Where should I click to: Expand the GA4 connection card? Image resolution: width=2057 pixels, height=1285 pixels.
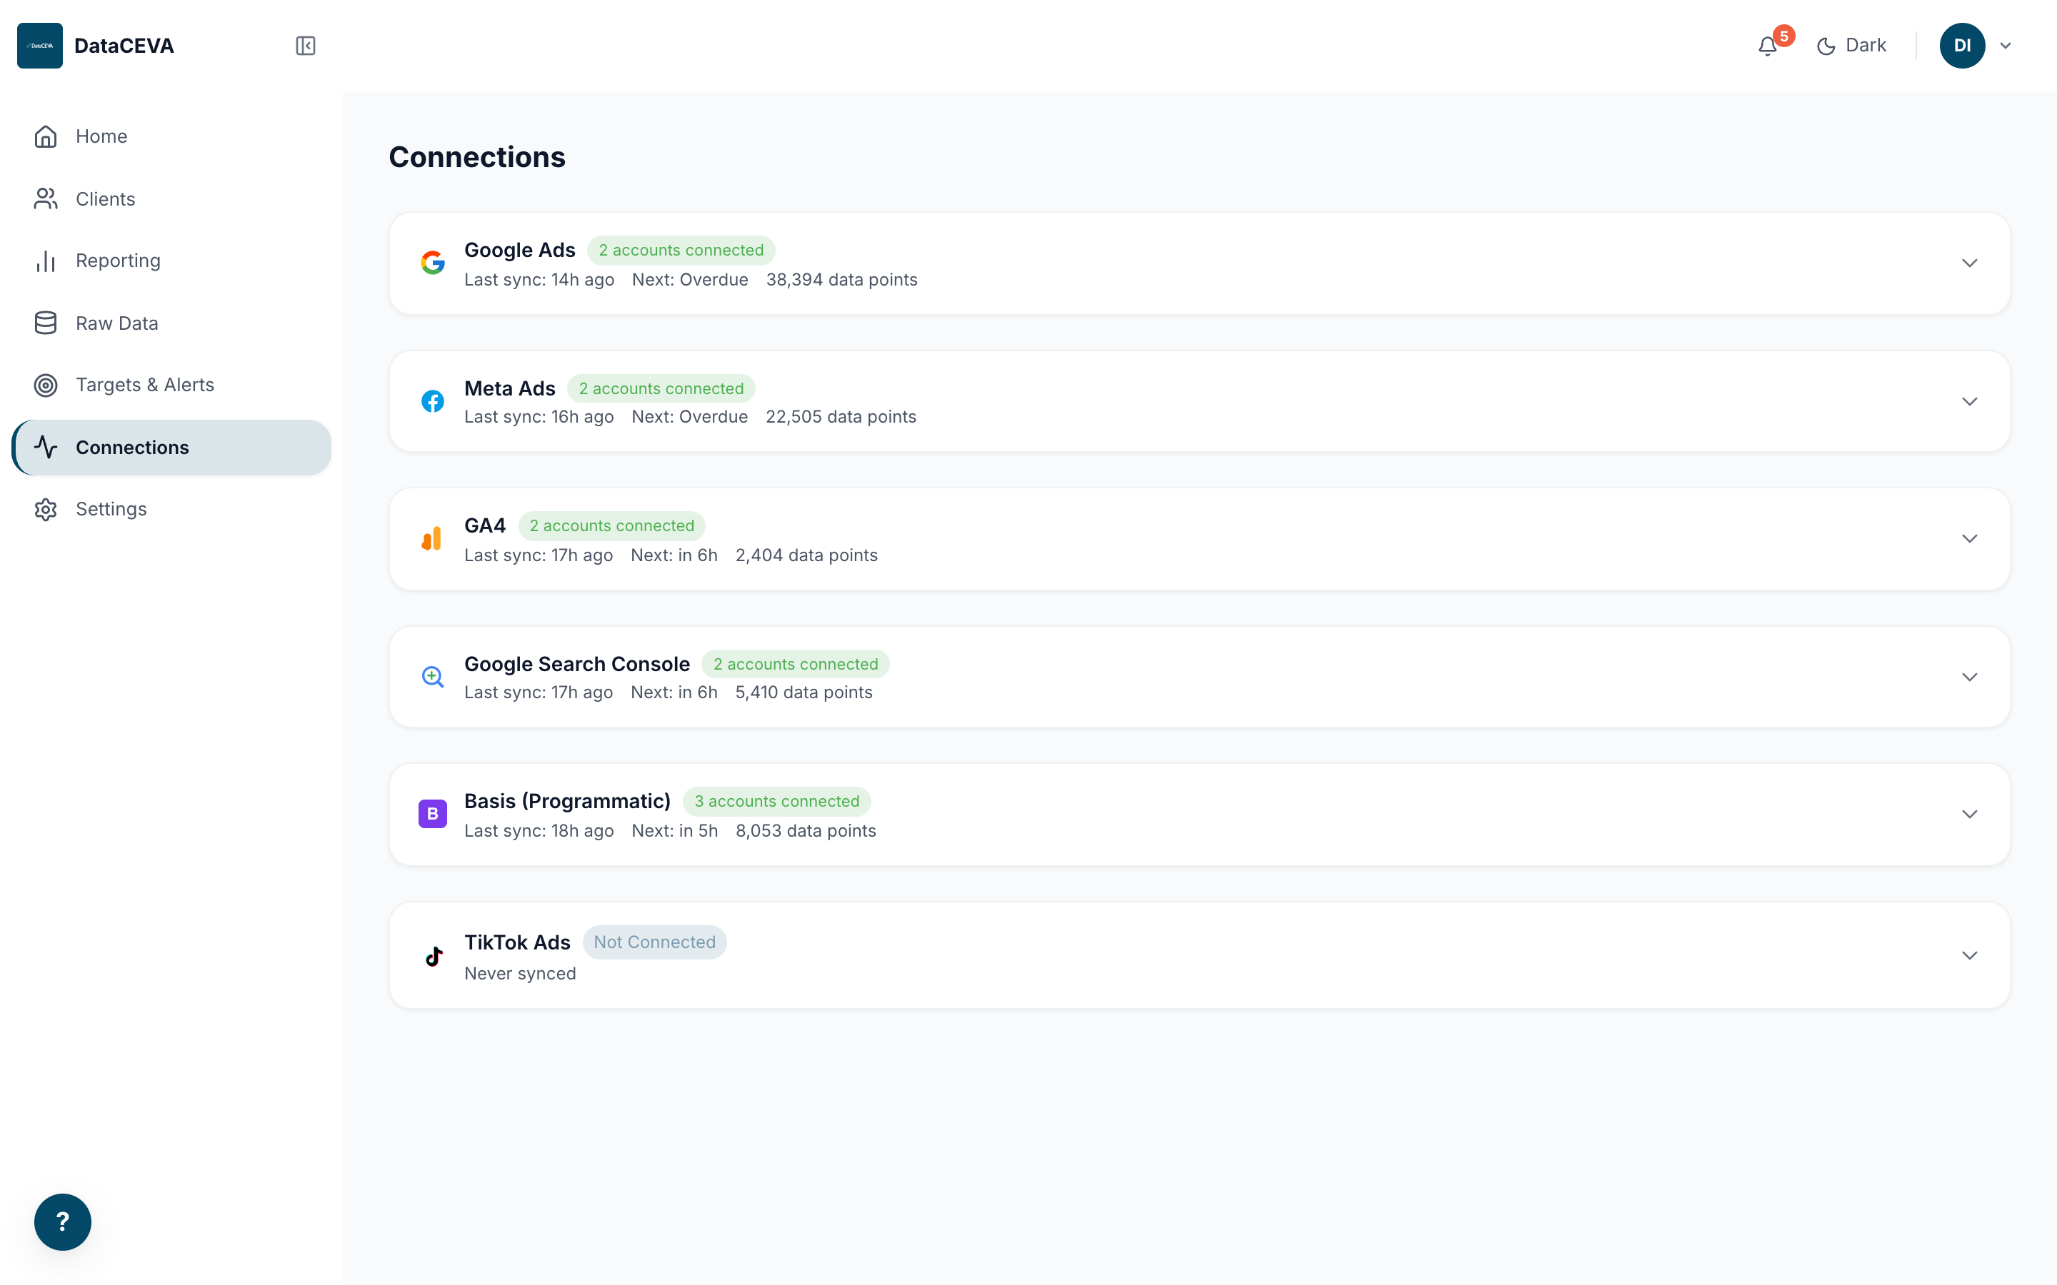coord(1969,539)
